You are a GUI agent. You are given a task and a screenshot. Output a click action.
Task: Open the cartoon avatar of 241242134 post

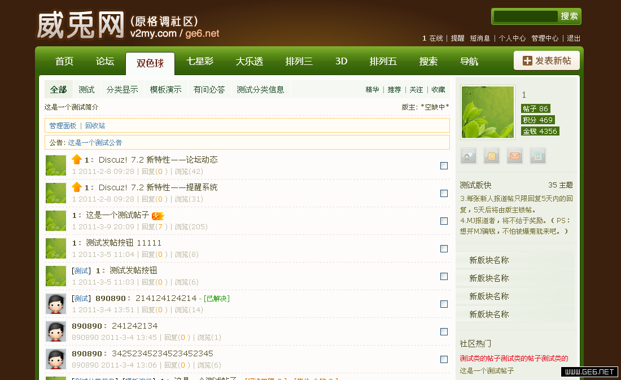point(56,331)
